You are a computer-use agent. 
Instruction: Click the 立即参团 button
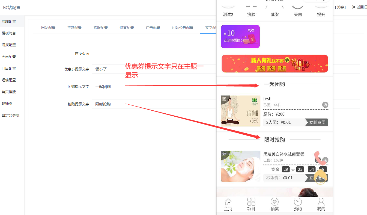point(317,122)
